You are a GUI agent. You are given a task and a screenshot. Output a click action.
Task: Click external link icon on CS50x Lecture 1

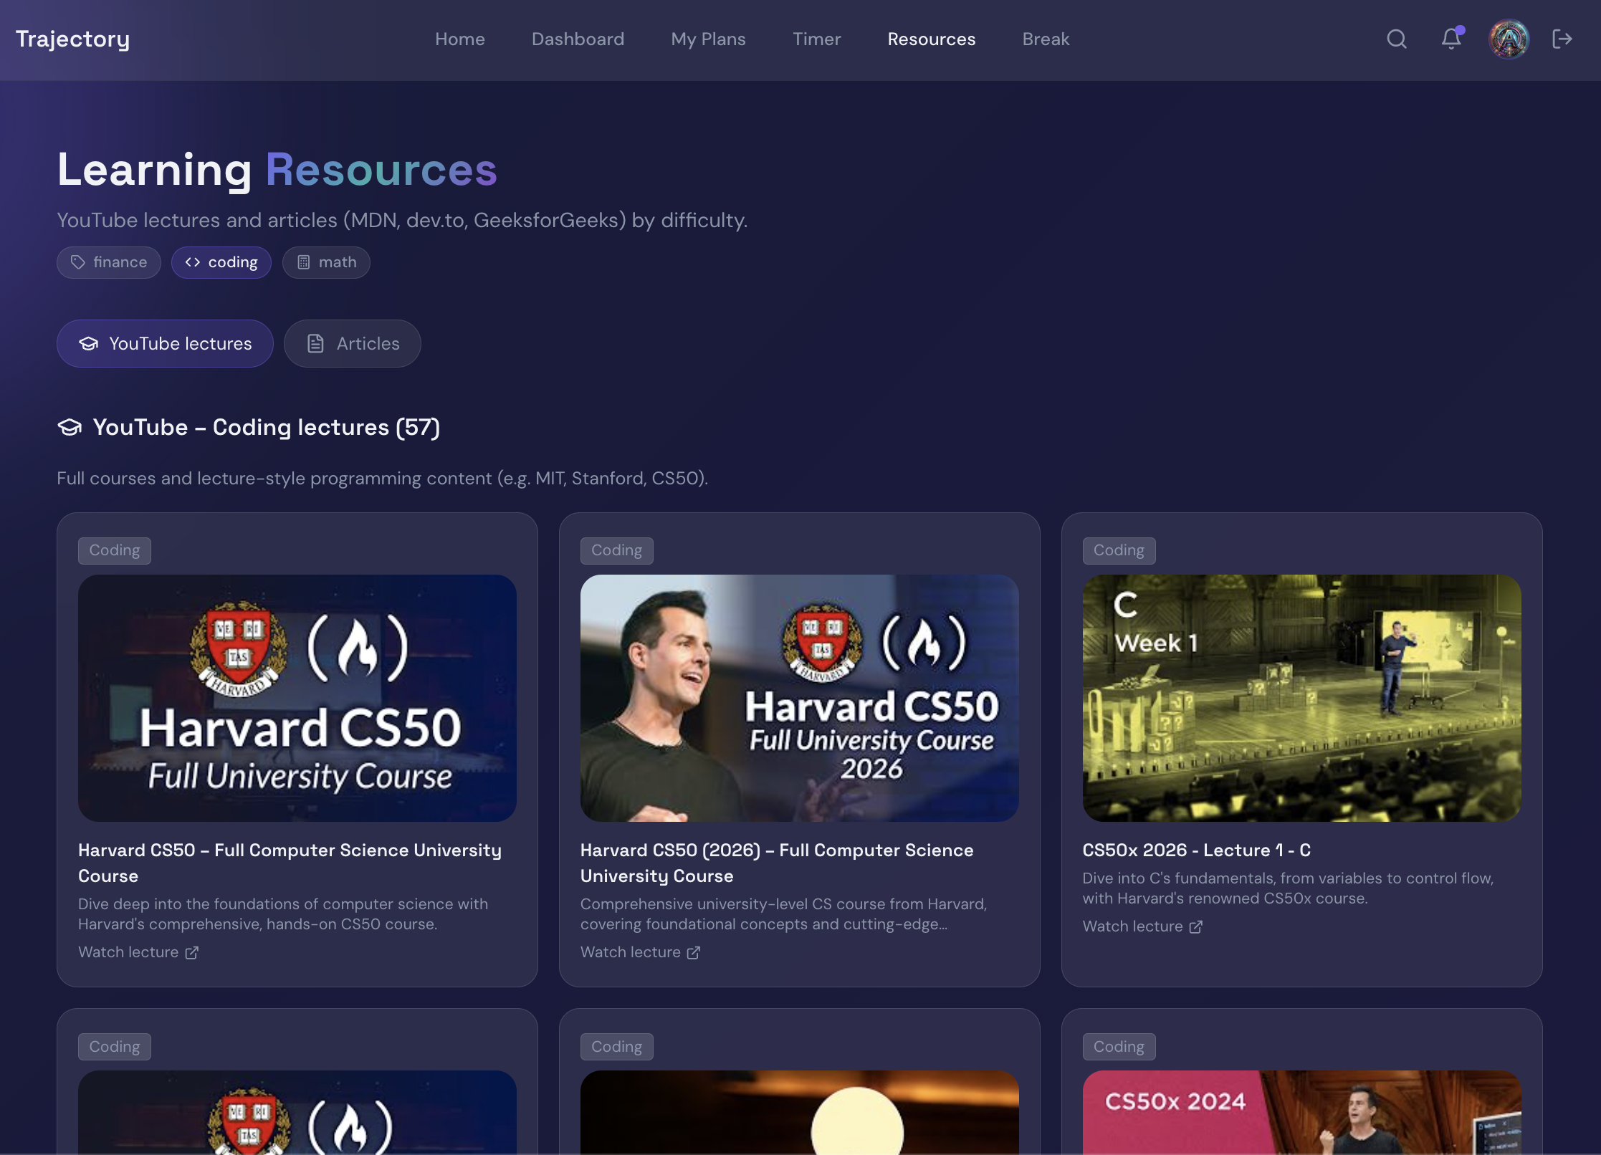pos(1195,926)
